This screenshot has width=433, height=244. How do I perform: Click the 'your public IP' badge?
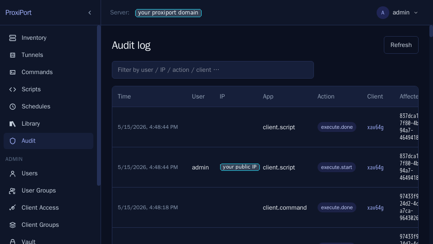click(240, 167)
